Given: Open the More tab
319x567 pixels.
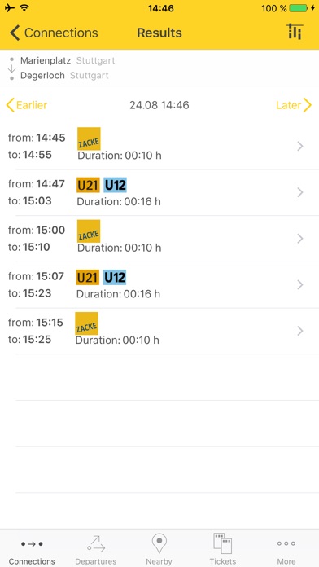Looking at the screenshot, I should 286,549.
